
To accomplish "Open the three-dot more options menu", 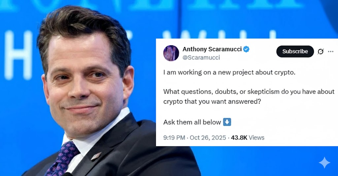I will (331, 52).
